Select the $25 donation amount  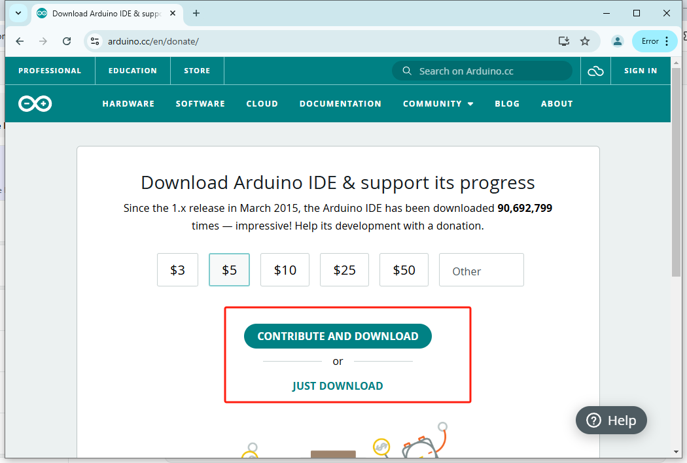[344, 270]
